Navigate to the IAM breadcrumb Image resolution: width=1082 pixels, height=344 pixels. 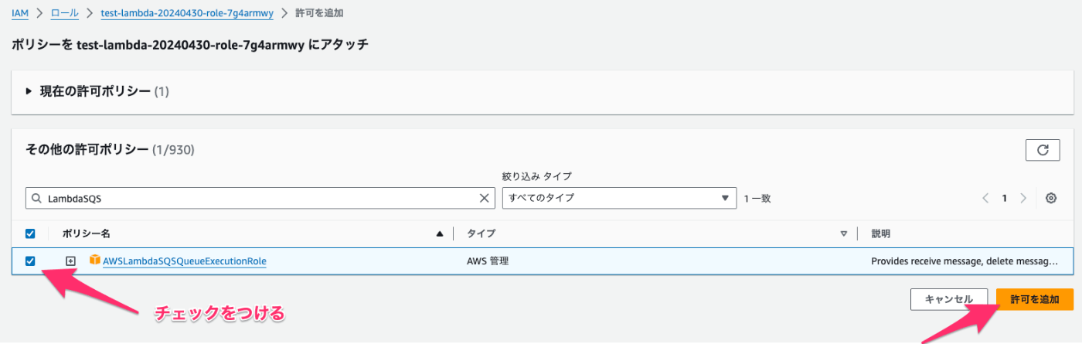20,13
